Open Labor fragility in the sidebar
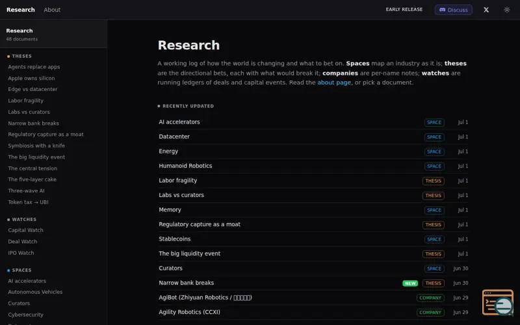The height and width of the screenshot is (325, 520). tap(25, 101)
